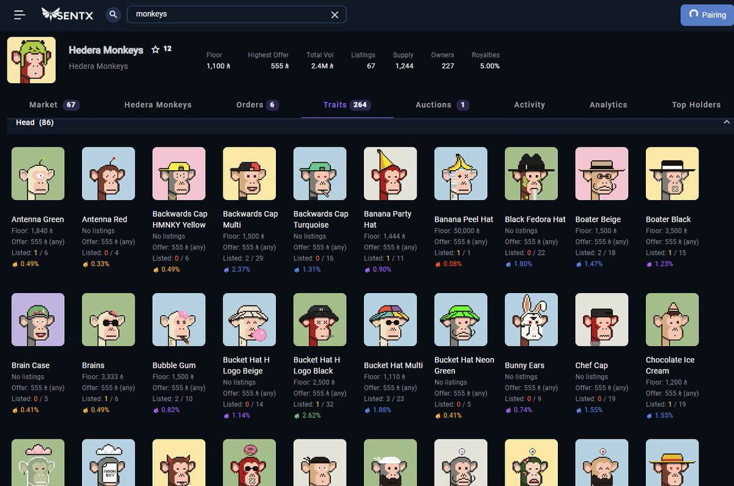Image resolution: width=734 pixels, height=486 pixels.
Task: Open Bucket Hat H Logo Black thumbnail
Action: [320, 320]
